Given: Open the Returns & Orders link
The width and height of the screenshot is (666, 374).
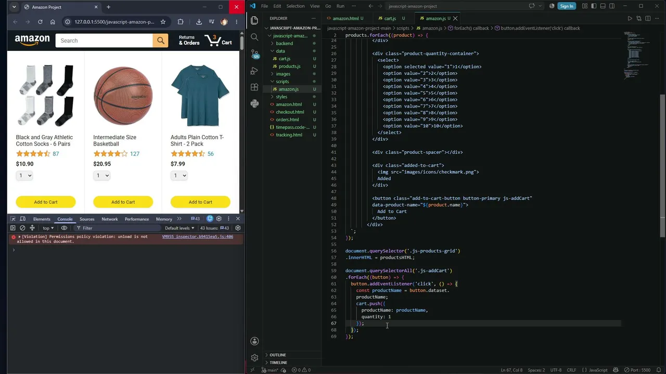Looking at the screenshot, I should 189,40.
